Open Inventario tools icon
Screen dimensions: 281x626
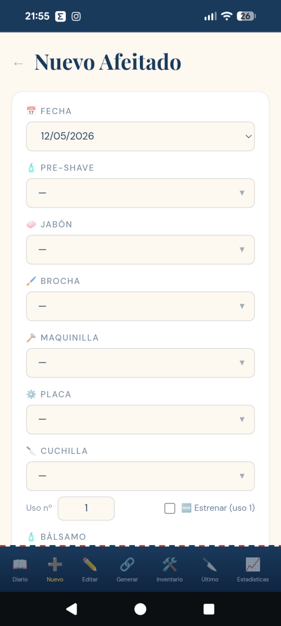click(170, 565)
